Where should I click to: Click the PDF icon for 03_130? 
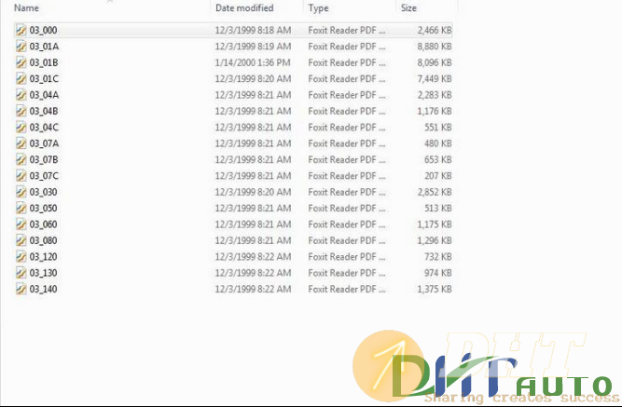pyautogui.click(x=21, y=273)
